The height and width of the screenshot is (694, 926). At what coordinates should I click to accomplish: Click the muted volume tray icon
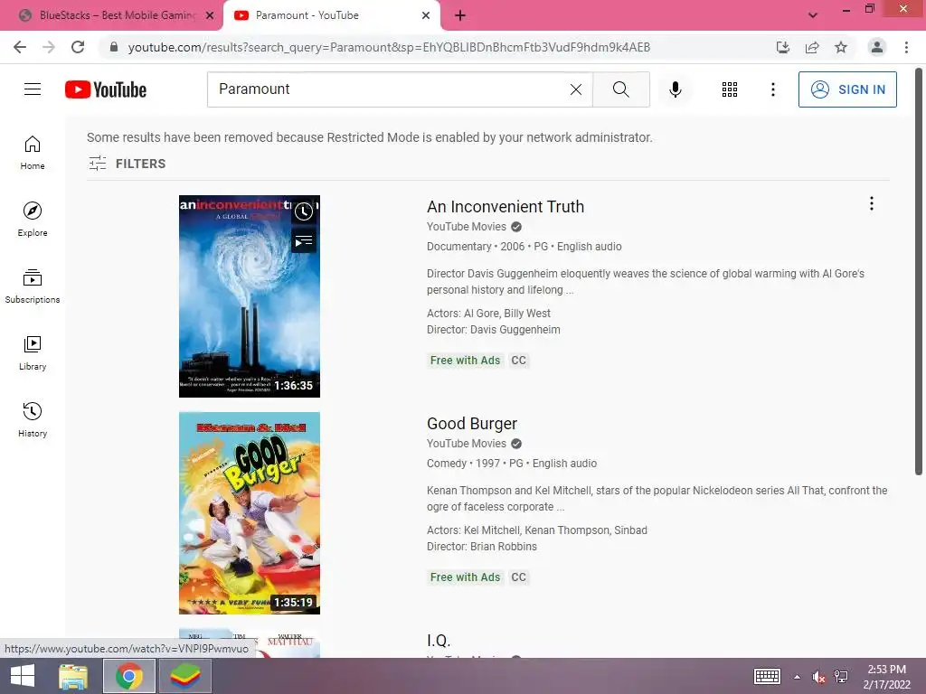818,677
